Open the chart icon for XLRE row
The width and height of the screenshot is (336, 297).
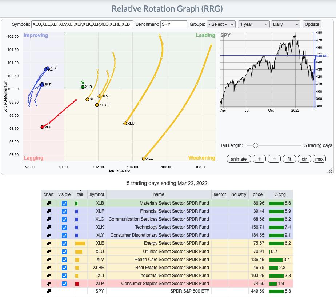49,268
